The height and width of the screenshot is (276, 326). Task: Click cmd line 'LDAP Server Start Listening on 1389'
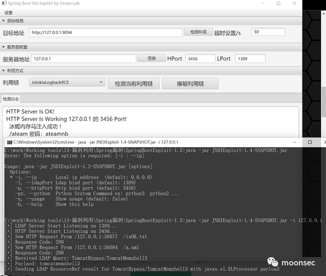[x=61, y=226]
